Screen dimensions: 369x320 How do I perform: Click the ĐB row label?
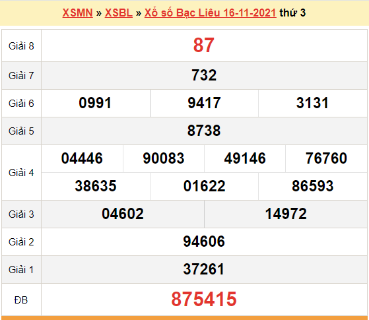[x=21, y=300]
